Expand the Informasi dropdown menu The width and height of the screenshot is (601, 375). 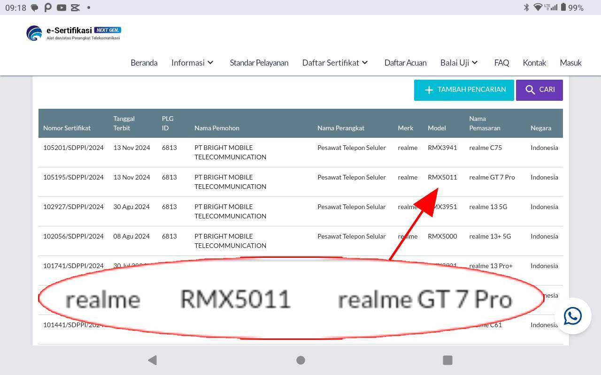pyautogui.click(x=193, y=62)
